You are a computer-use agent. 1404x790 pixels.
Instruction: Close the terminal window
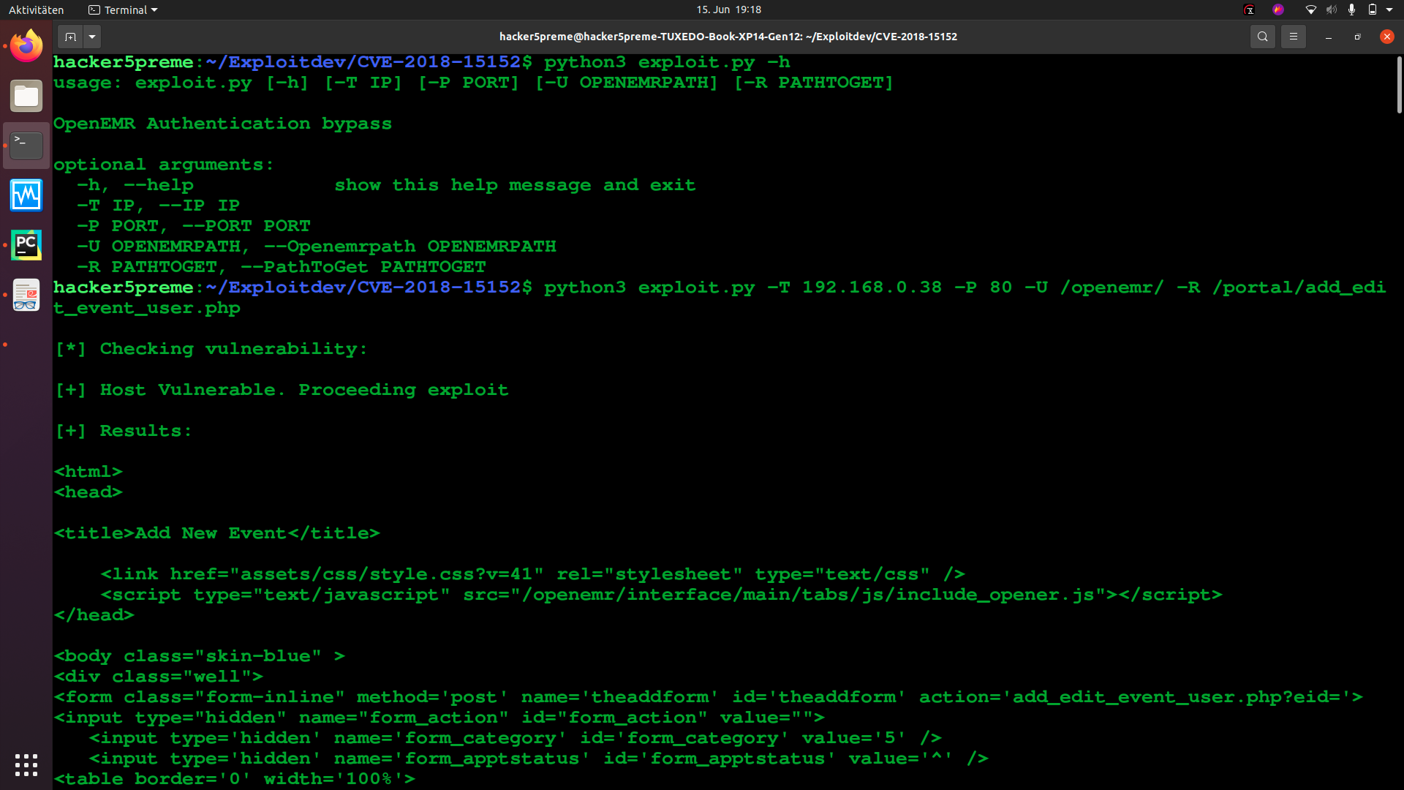tap(1386, 37)
